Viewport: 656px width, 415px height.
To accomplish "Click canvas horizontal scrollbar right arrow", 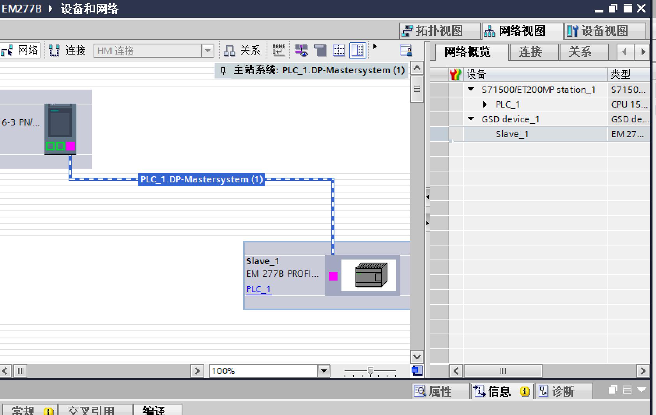I will pos(197,371).
